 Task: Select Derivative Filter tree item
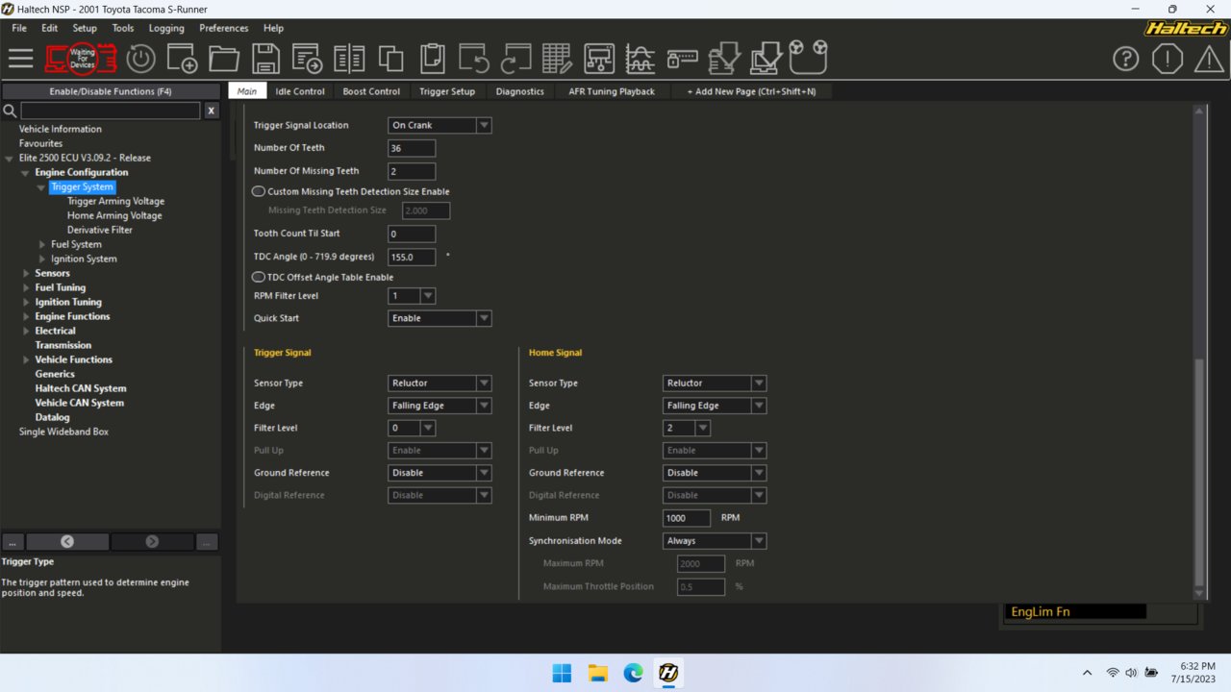click(x=100, y=231)
